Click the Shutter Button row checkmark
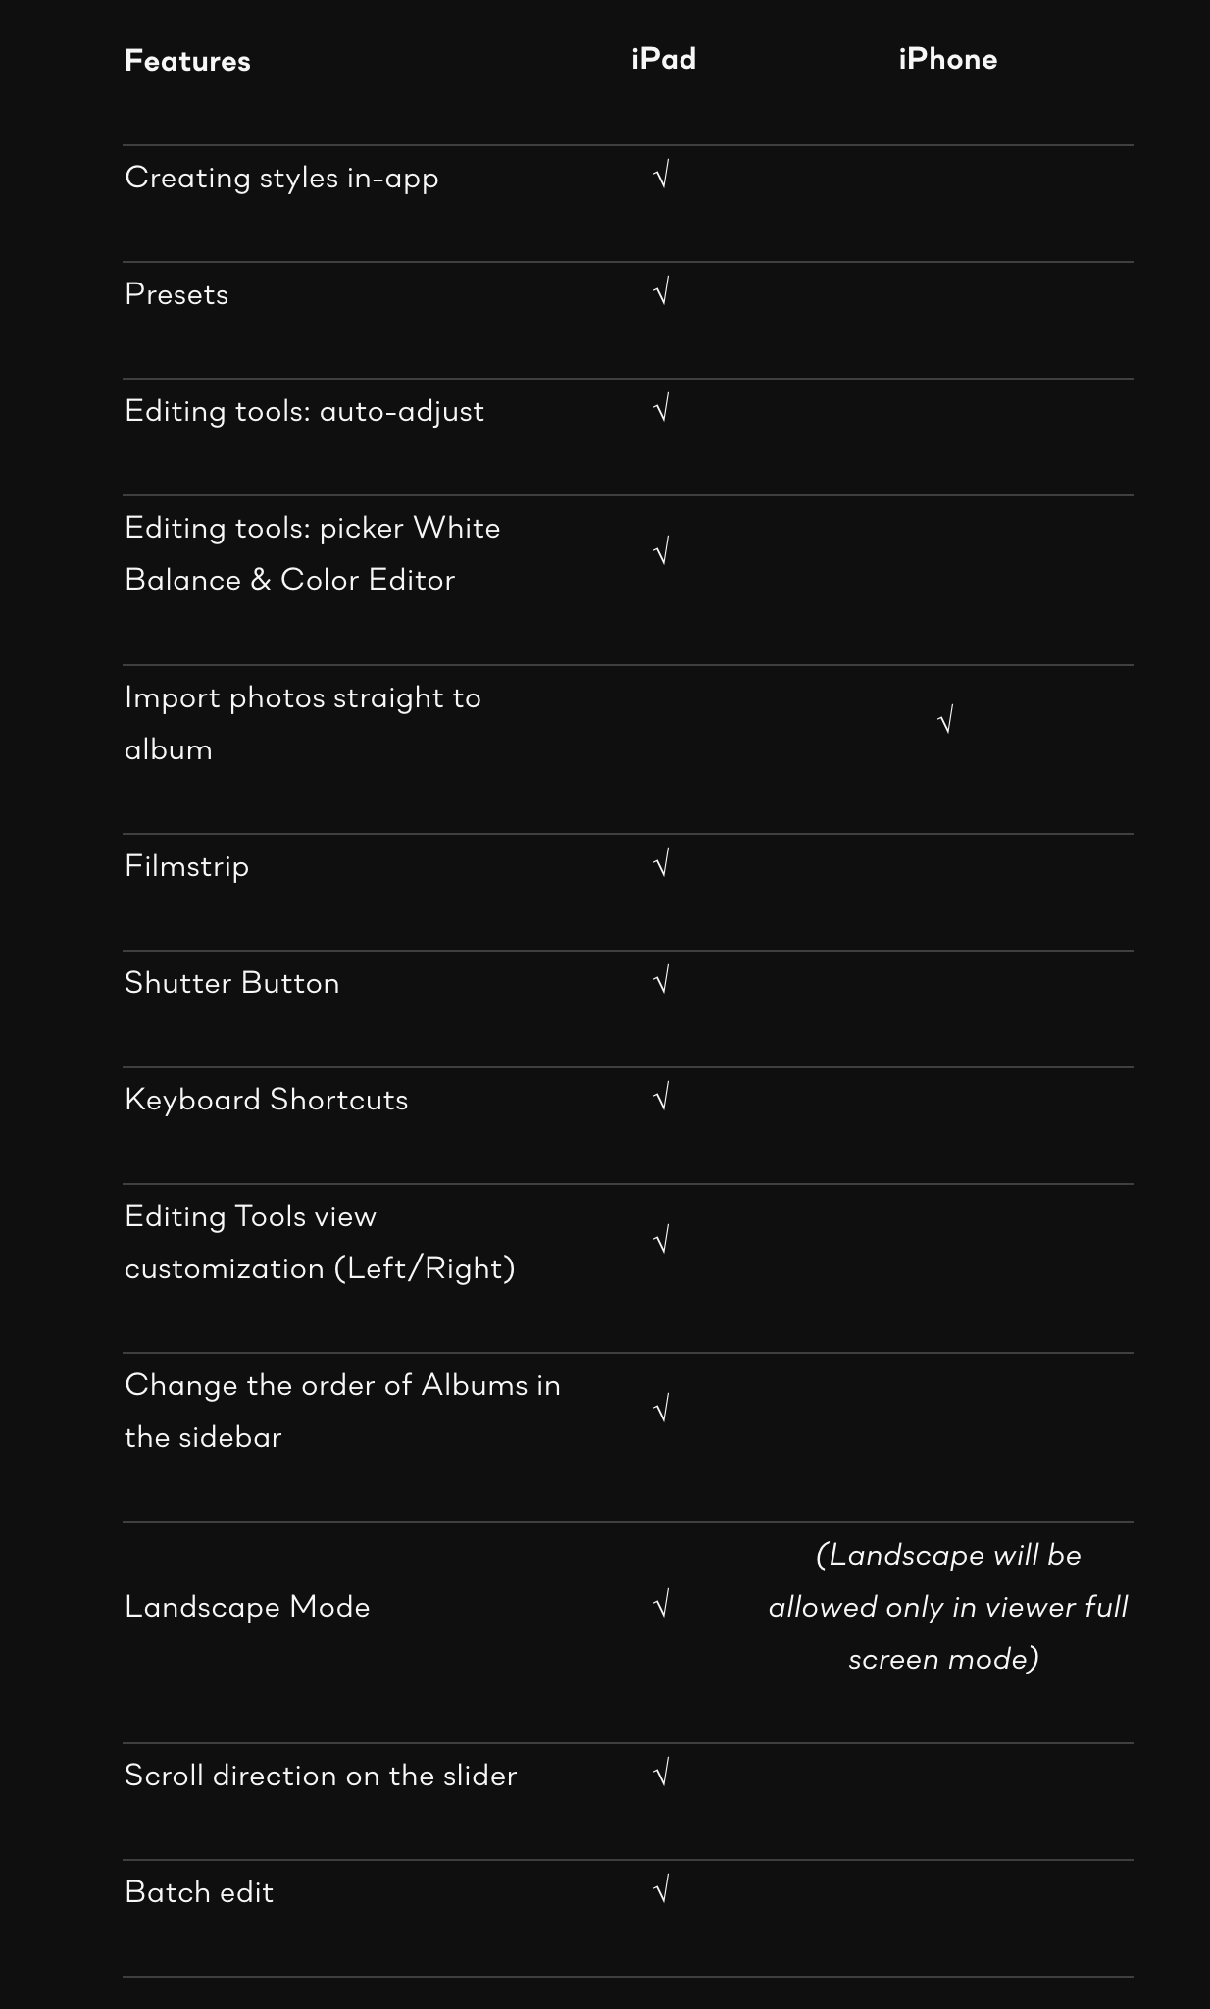This screenshot has width=1210, height=2009. point(662,981)
